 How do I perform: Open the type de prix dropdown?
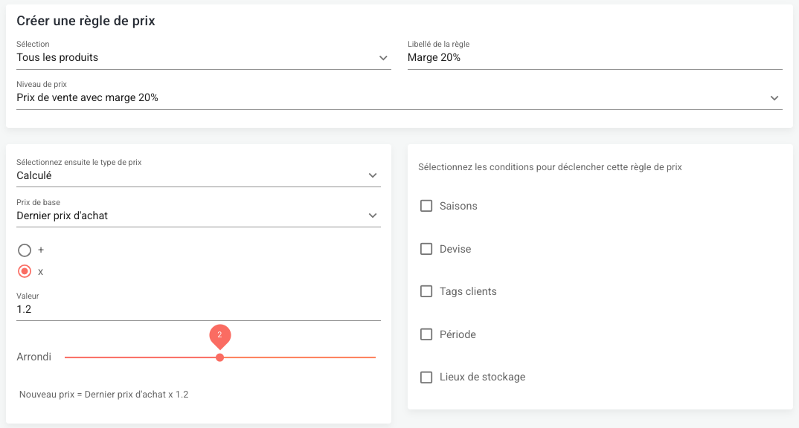(x=373, y=176)
